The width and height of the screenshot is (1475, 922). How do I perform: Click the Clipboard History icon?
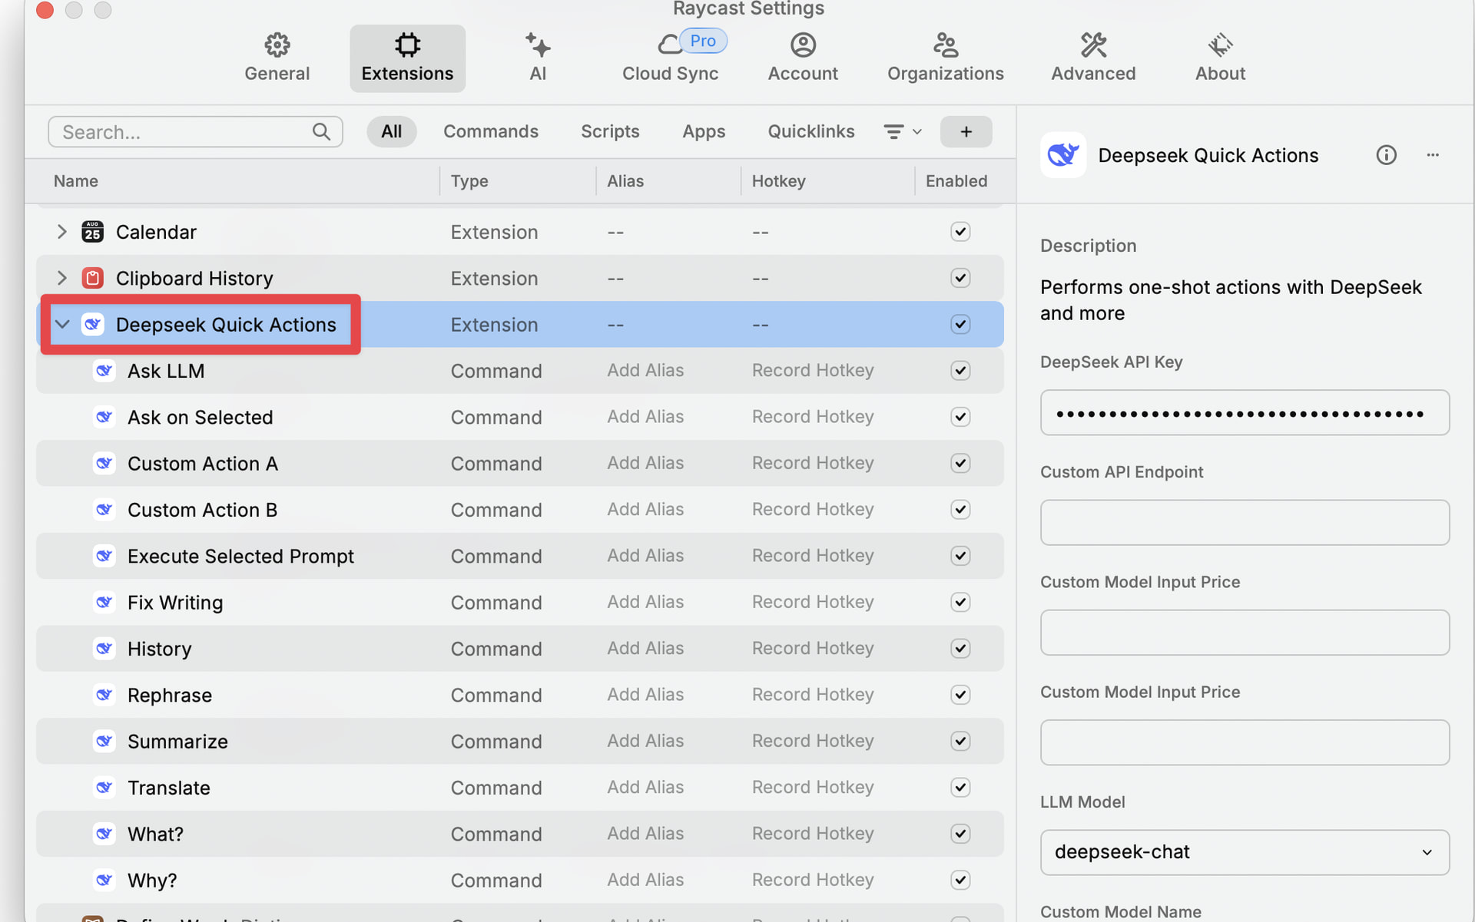click(92, 278)
